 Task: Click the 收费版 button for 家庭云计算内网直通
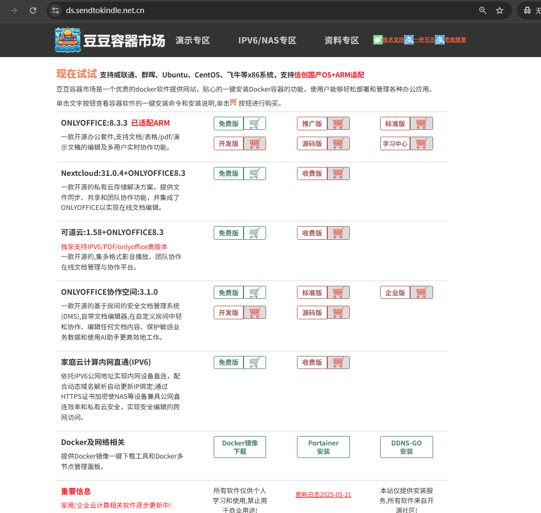(x=312, y=362)
